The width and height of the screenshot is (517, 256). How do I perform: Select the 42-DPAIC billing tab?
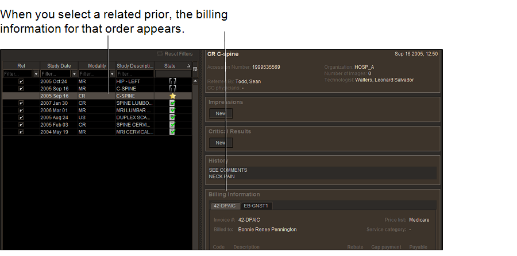click(224, 206)
